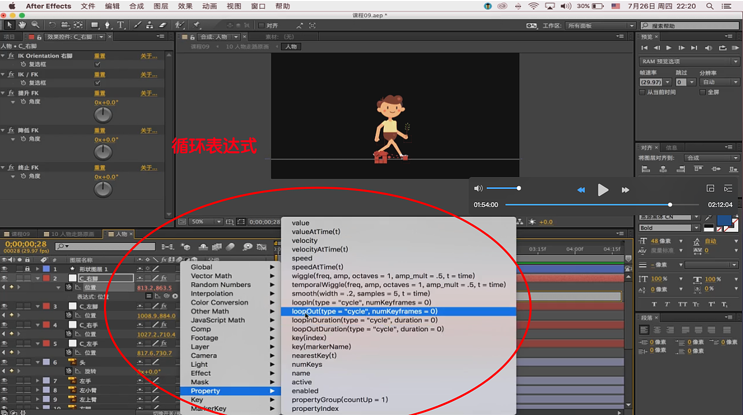Select the Brush tool
Screen dimensions: 743x415
pyautogui.click(x=137, y=26)
